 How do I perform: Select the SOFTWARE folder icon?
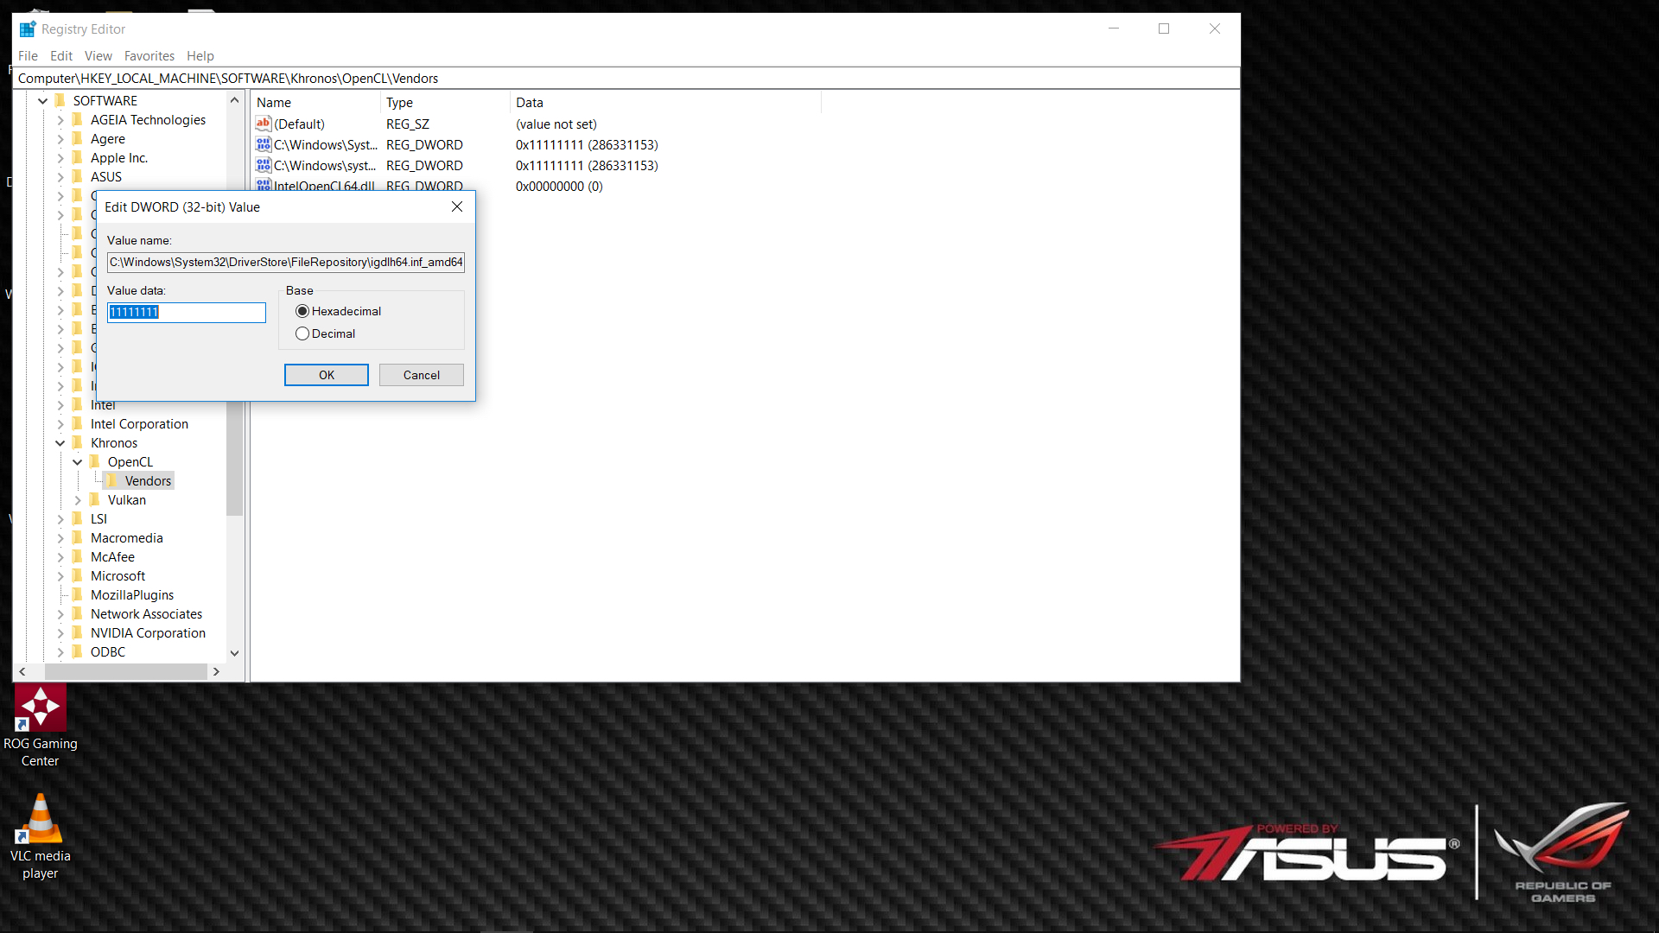pos(60,100)
